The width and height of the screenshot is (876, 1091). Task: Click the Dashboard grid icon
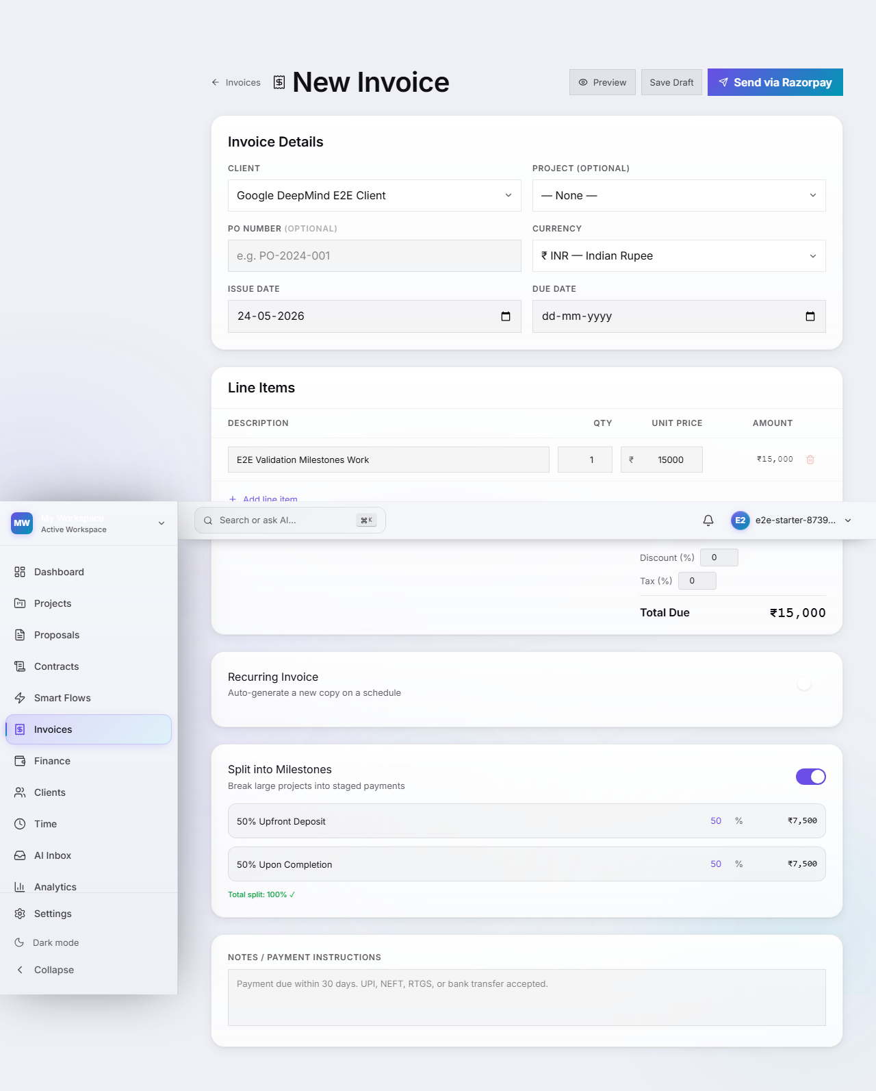[20, 572]
